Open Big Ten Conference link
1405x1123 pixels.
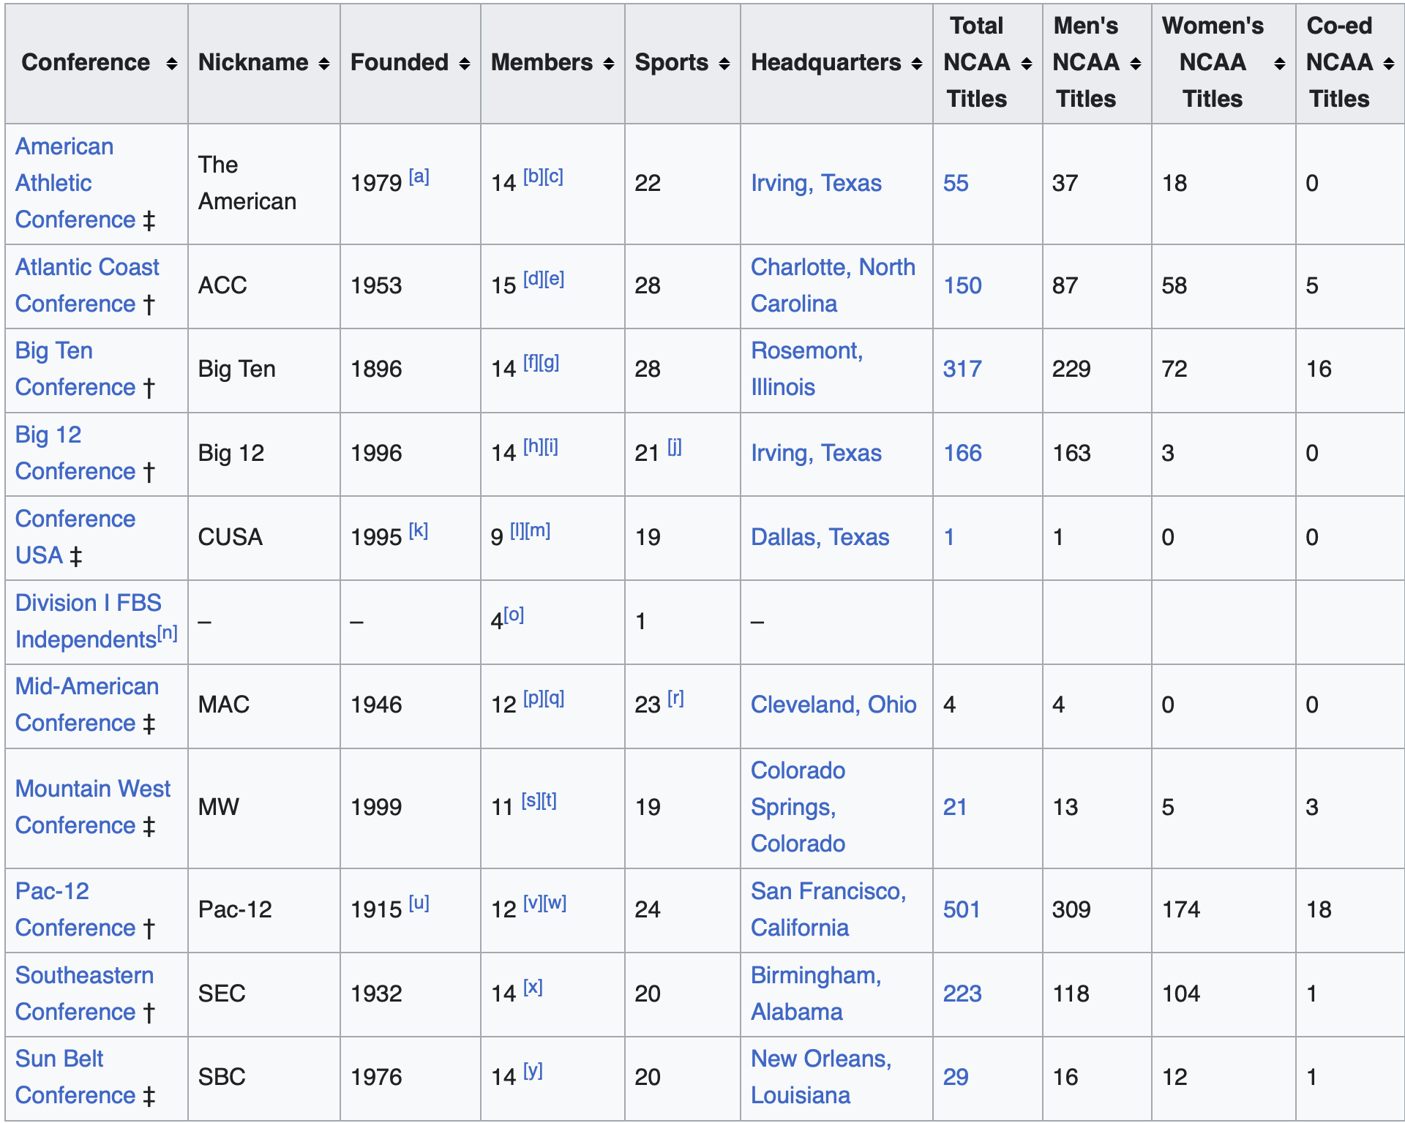[75, 369]
